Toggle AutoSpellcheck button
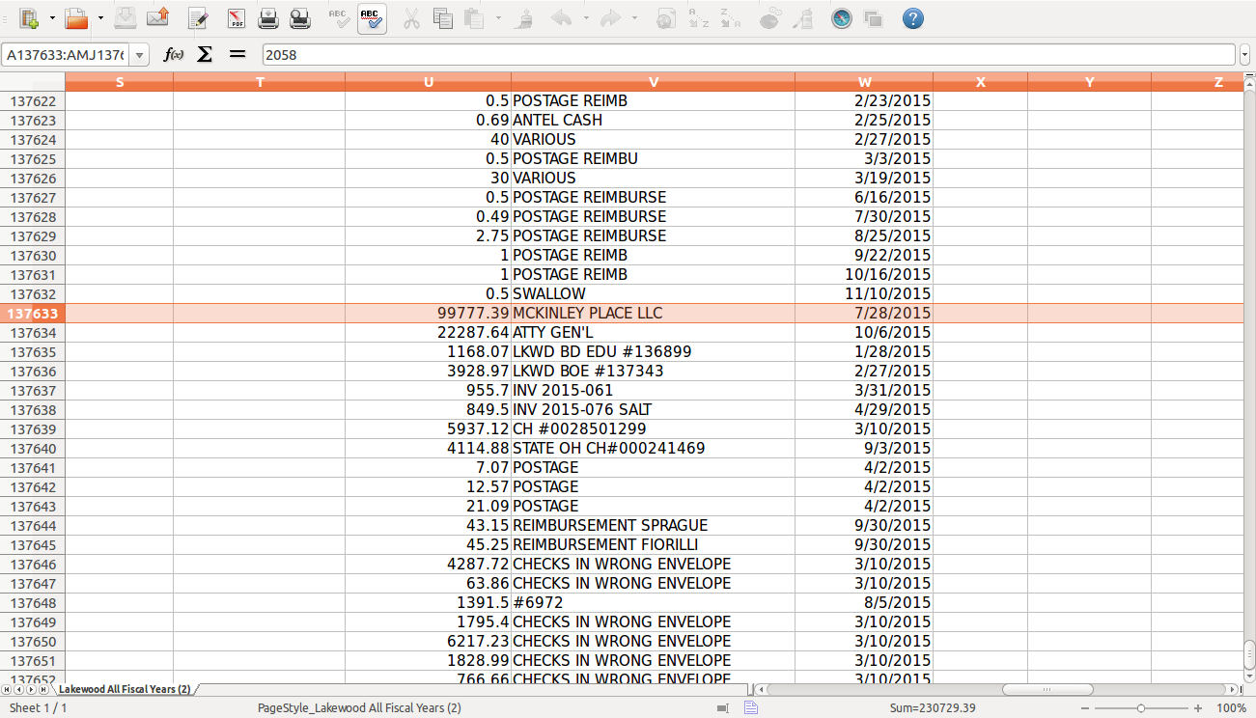Image resolution: width=1256 pixels, height=718 pixels. pyautogui.click(x=372, y=18)
